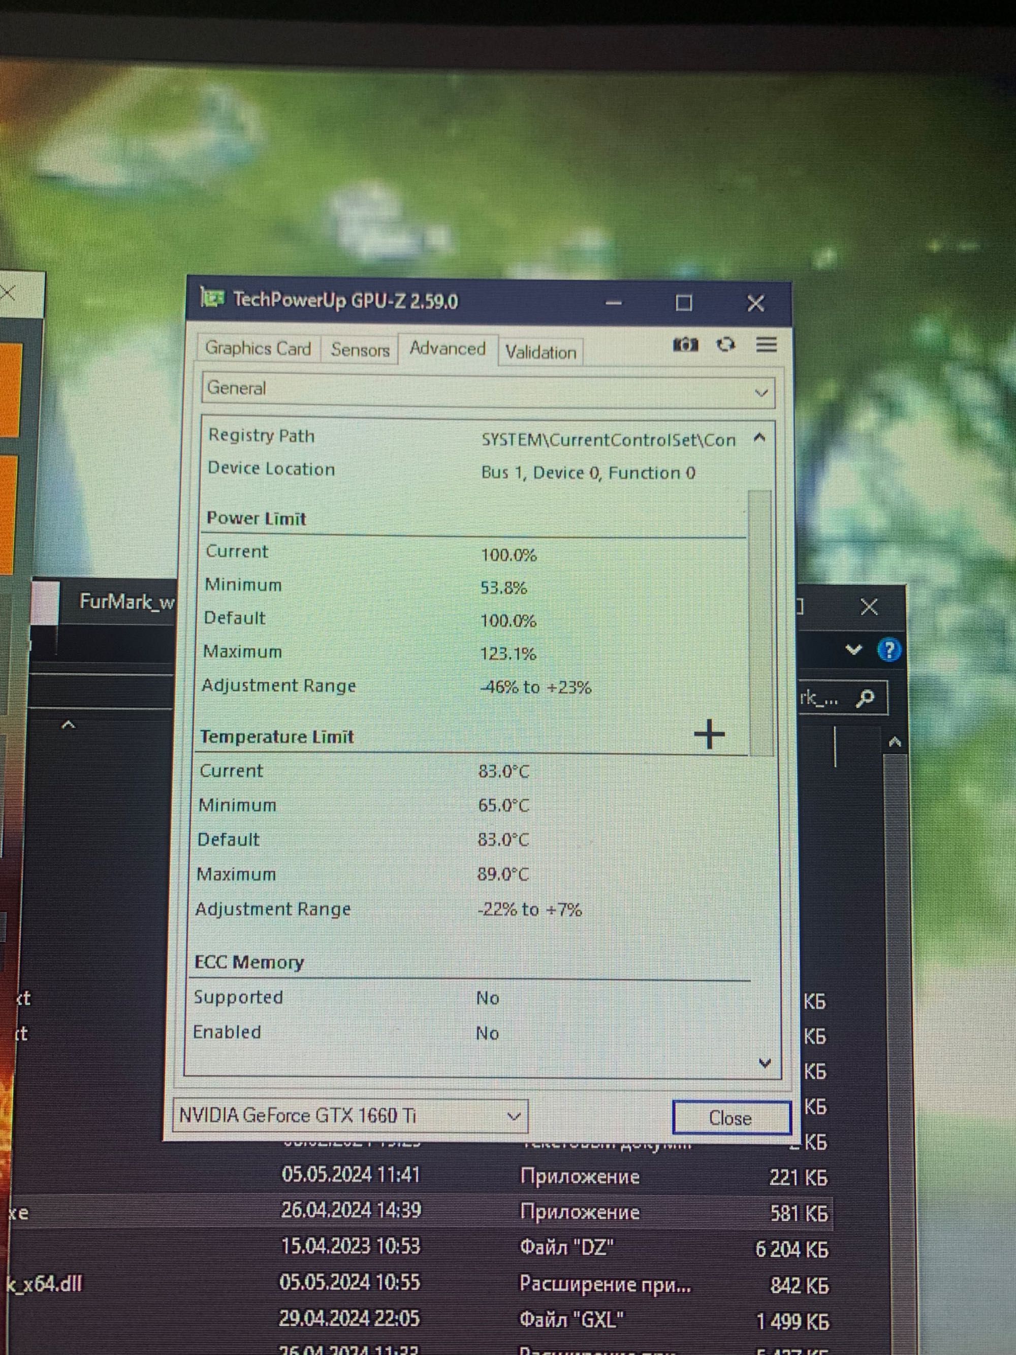The image size is (1016, 1355).
Task: Click the Power Limit Maximum value 123.1%
Action: (x=507, y=654)
